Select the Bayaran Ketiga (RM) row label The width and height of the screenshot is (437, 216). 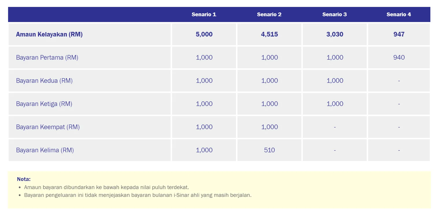click(44, 104)
